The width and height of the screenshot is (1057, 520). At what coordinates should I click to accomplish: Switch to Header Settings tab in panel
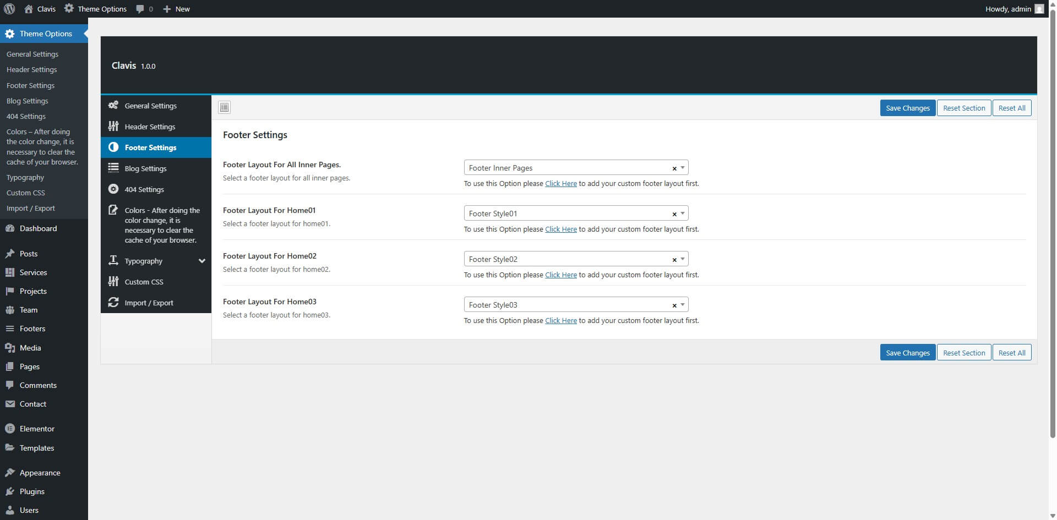(x=150, y=127)
